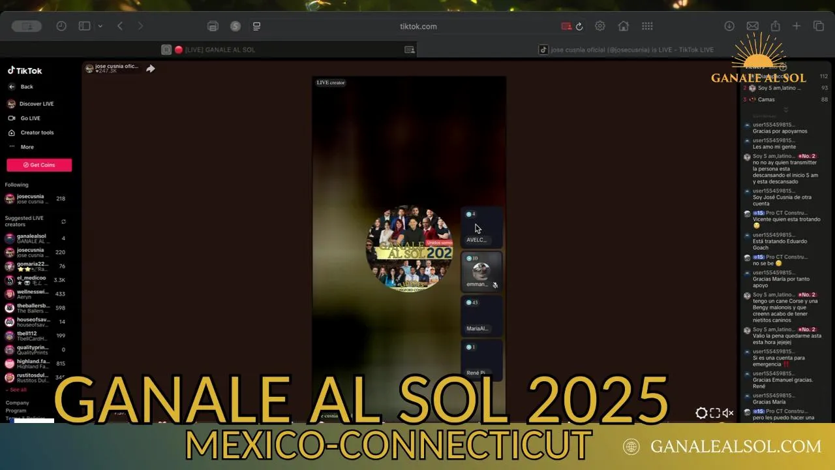Screen dimensions: 835x470
Task: Open theballersb... suggested creator
Action: pos(36,308)
